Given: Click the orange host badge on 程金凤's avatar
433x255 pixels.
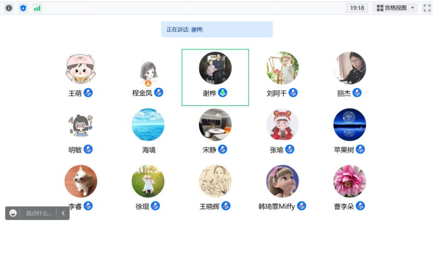Looking at the screenshot, I should [148, 83].
